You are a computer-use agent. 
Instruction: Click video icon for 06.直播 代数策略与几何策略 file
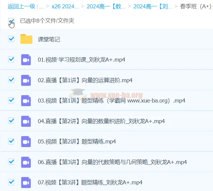[26, 162]
